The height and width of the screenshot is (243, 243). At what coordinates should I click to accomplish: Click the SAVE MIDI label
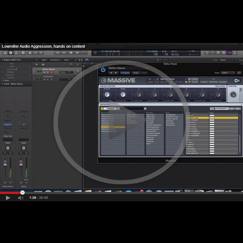point(220,86)
